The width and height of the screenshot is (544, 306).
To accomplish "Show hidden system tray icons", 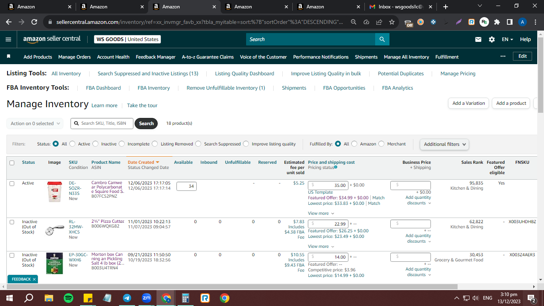I will pos(457,298).
